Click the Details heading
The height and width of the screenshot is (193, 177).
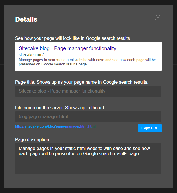point(26,19)
